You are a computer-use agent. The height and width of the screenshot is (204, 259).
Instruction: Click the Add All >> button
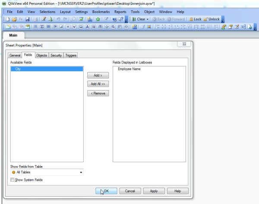coord(98,84)
